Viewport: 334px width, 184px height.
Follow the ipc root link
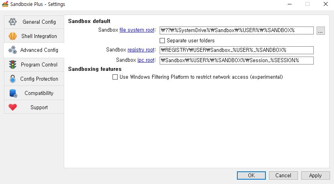coord(146,60)
